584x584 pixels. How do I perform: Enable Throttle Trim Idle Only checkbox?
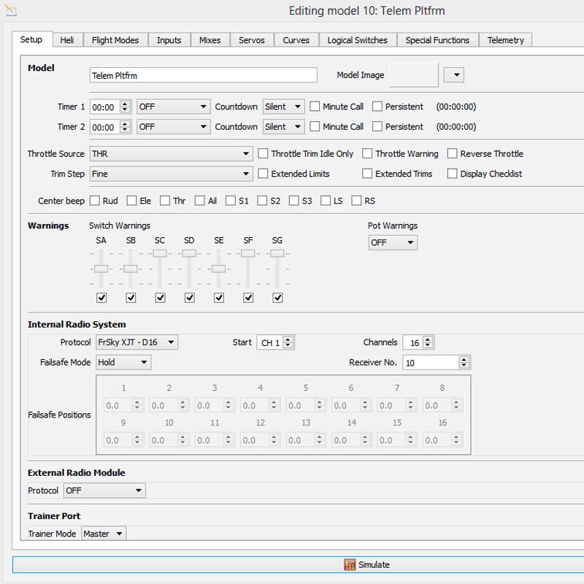click(x=264, y=154)
